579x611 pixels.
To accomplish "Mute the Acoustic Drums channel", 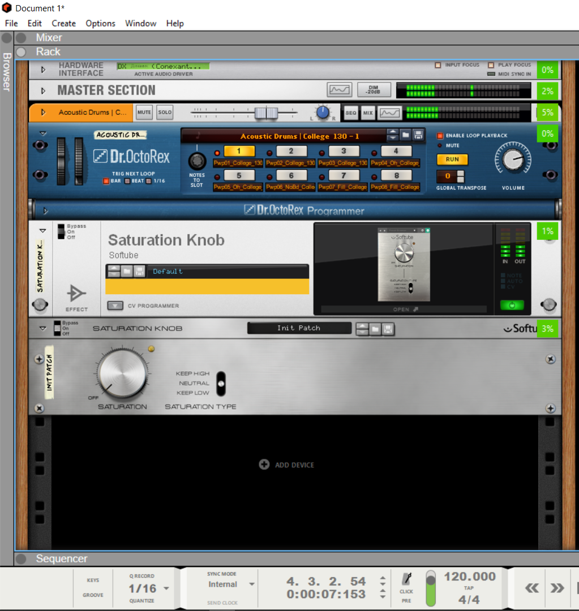I will 144,112.
